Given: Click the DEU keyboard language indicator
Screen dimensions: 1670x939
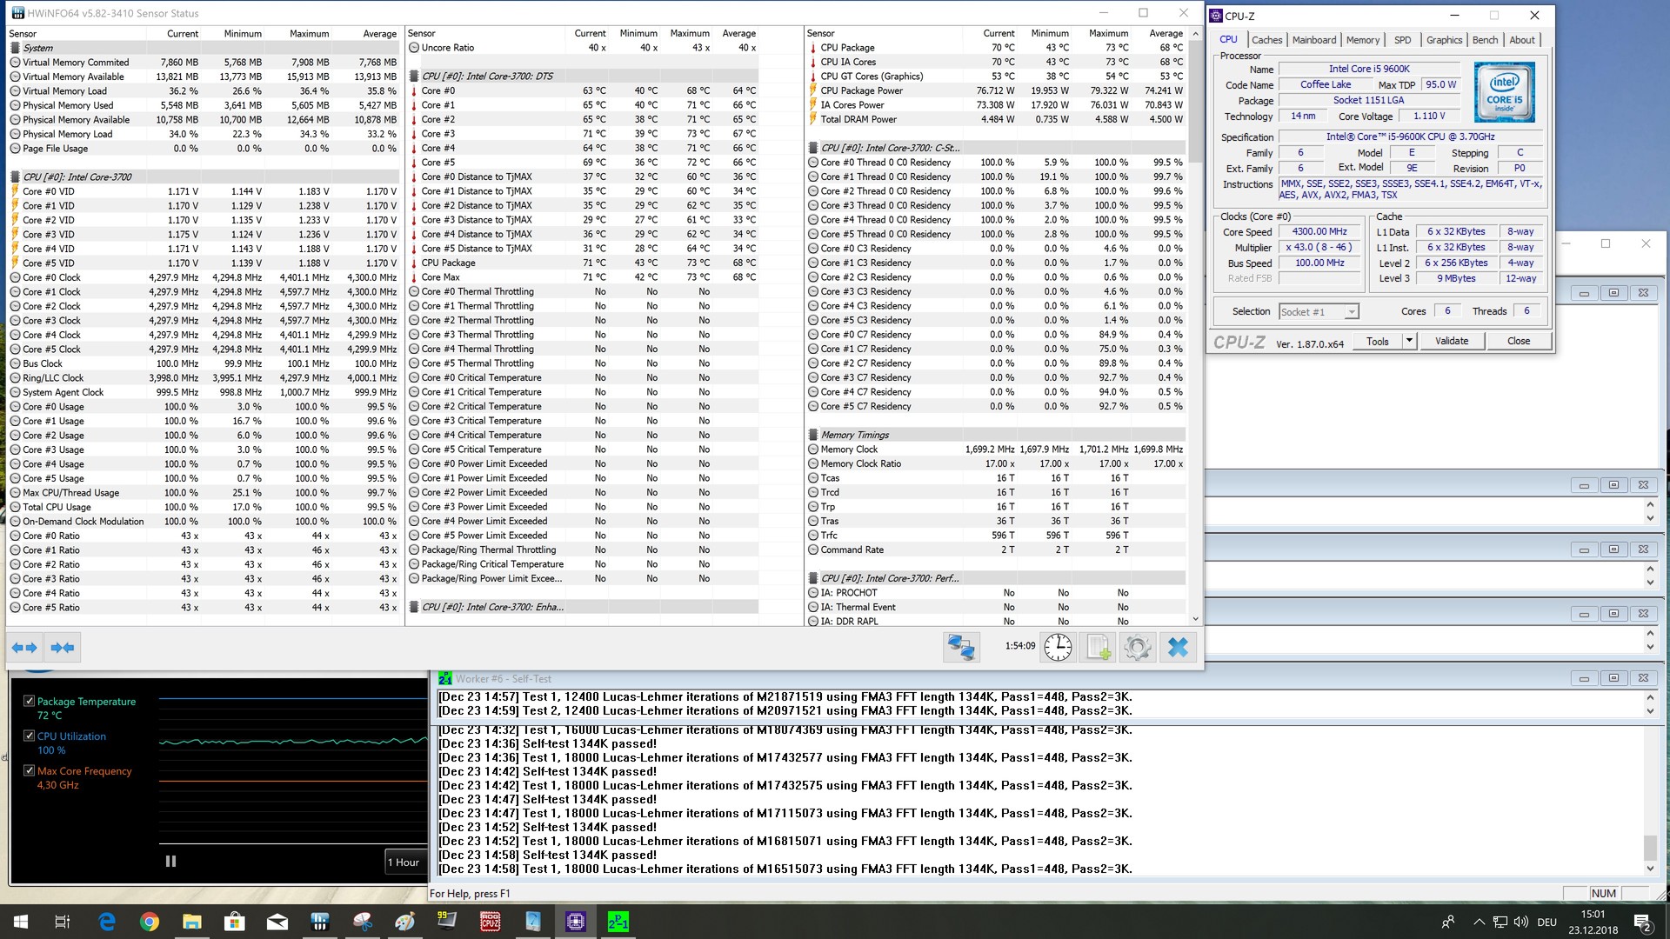Looking at the screenshot, I should click(1546, 922).
